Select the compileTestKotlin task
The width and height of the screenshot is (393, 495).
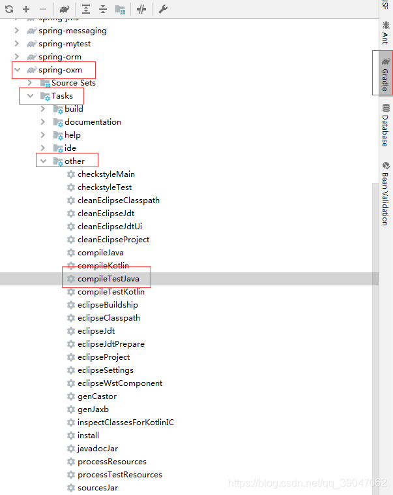click(111, 292)
